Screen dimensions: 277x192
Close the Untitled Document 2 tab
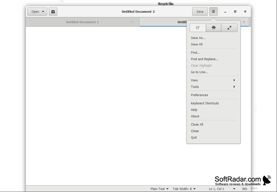point(244,22)
